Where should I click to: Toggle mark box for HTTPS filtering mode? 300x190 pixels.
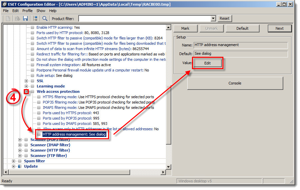click(39, 97)
